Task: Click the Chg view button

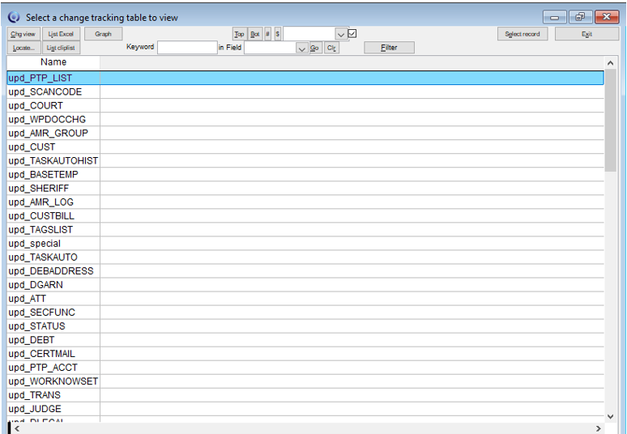Action: coord(23,34)
